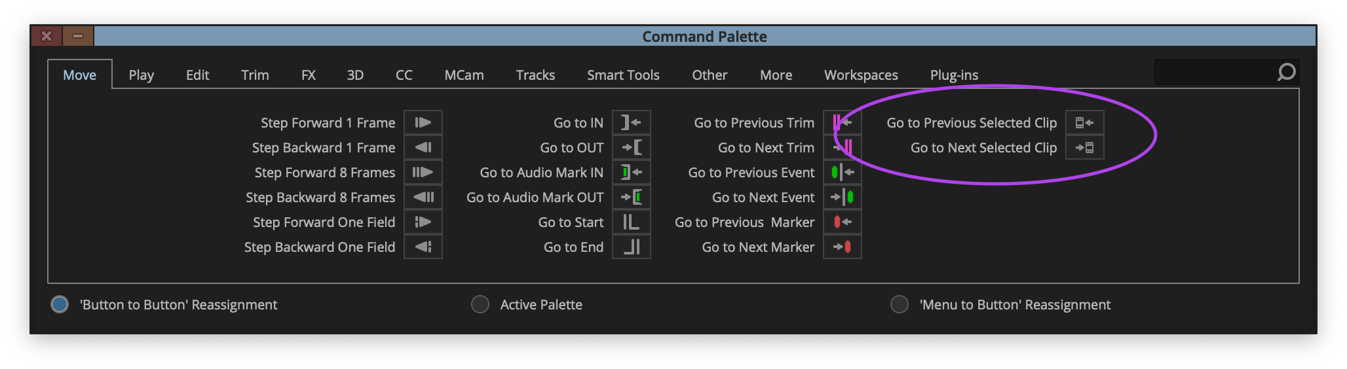Image resolution: width=1347 pixels, height=369 pixels.
Task: Click the 'Go to Next Marker' label
Action: [758, 247]
